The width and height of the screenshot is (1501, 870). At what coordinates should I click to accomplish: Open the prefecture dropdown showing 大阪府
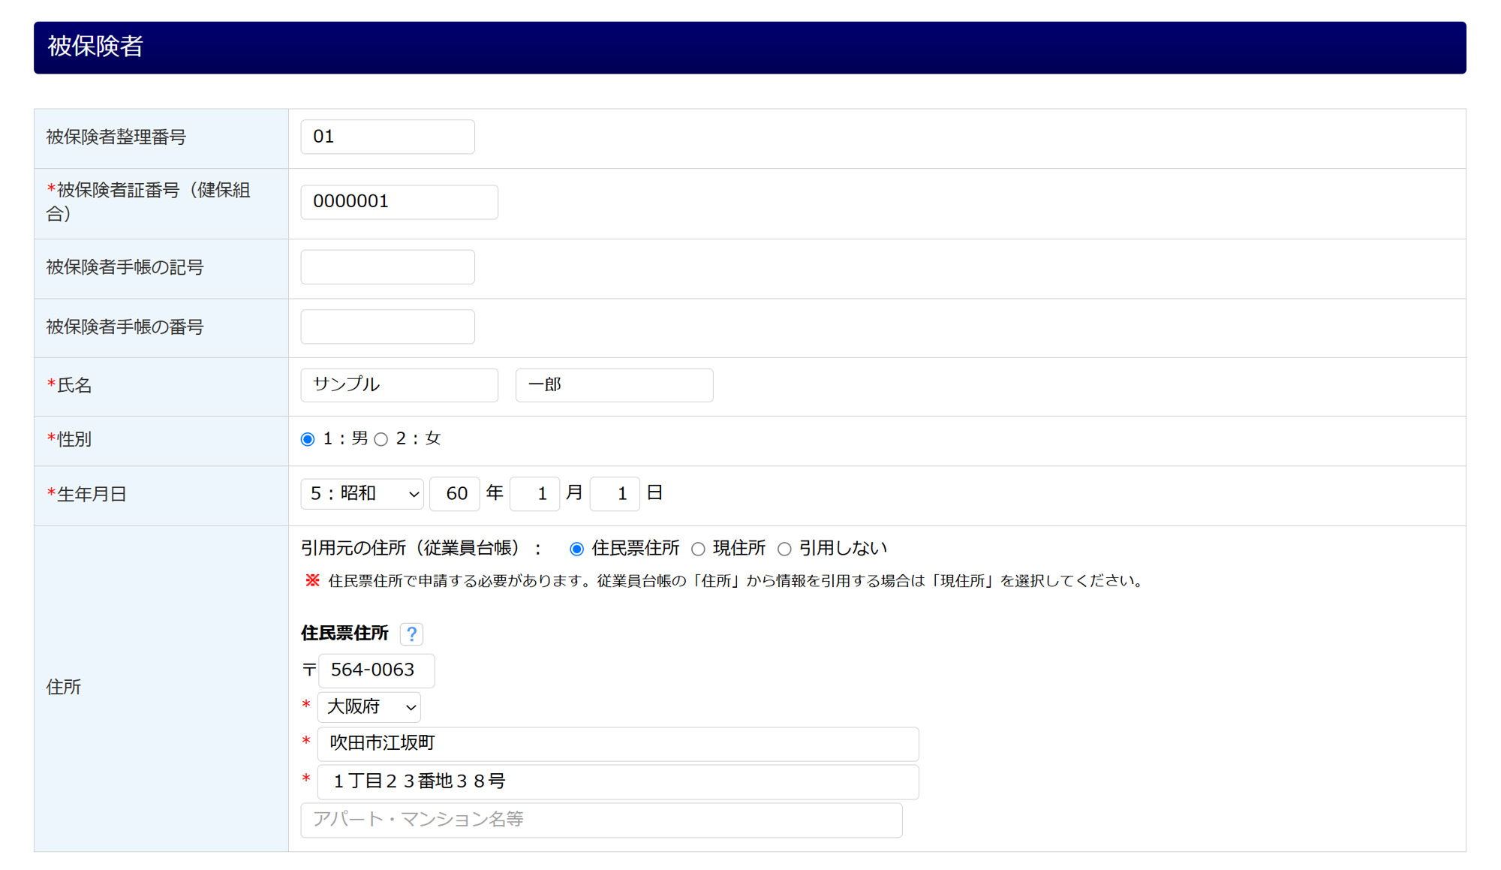pyautogui.click(x=368, y=707)
